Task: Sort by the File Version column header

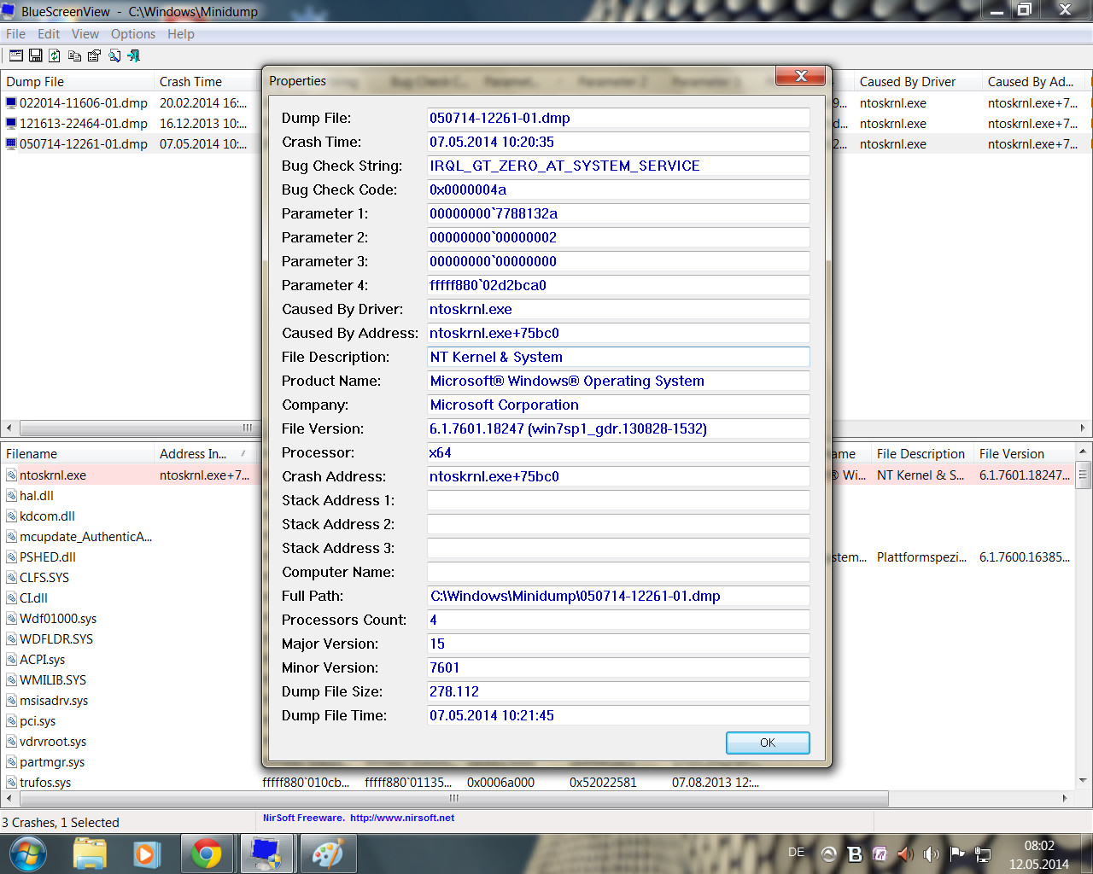Action: 1025,454
